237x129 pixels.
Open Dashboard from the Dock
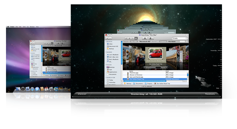pos(23,89)
